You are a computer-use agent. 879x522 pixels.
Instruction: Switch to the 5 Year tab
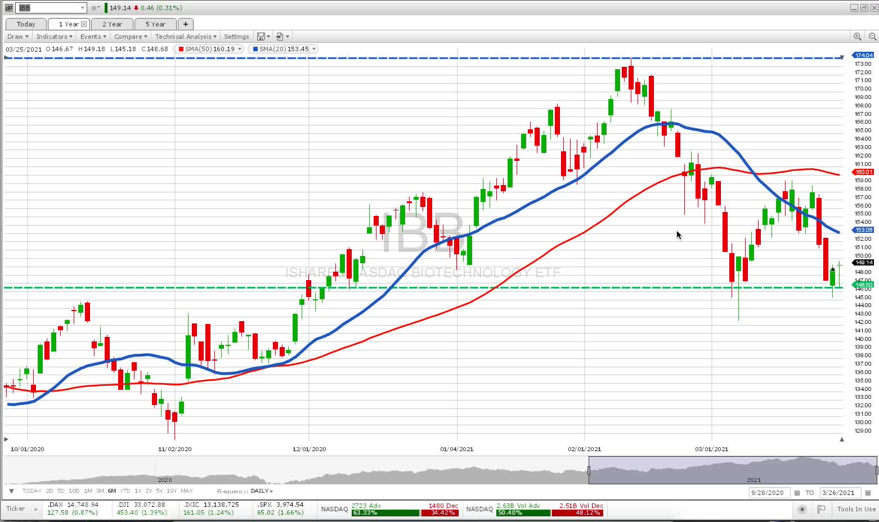[x=155, y=24]
